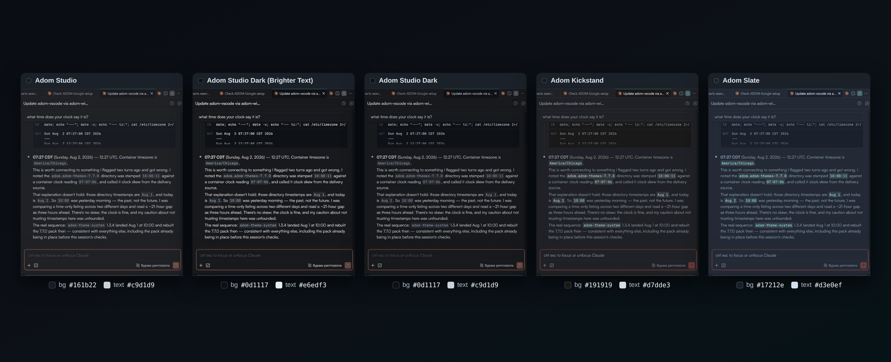
Task: Close Update adom-vscode tab in Adom Studio card
Action: (151, 93)
